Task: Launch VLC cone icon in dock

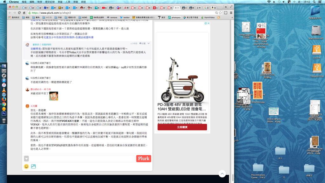Action: tap(4, 90)
